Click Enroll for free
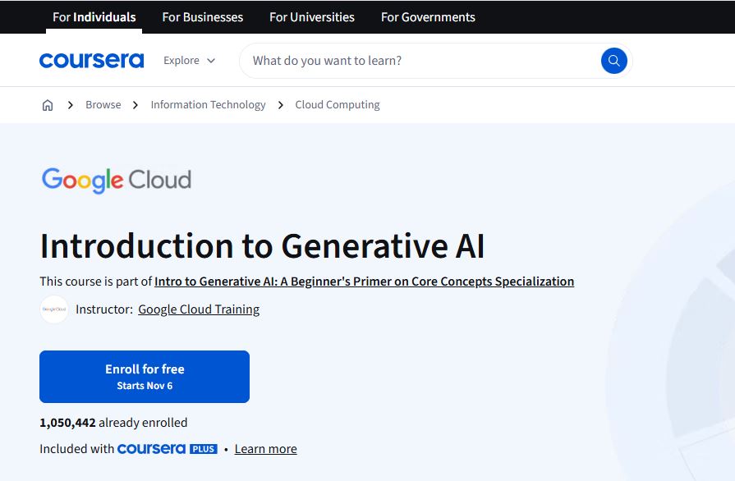Screen dimensions: 735x481 [x=145, y=375]
